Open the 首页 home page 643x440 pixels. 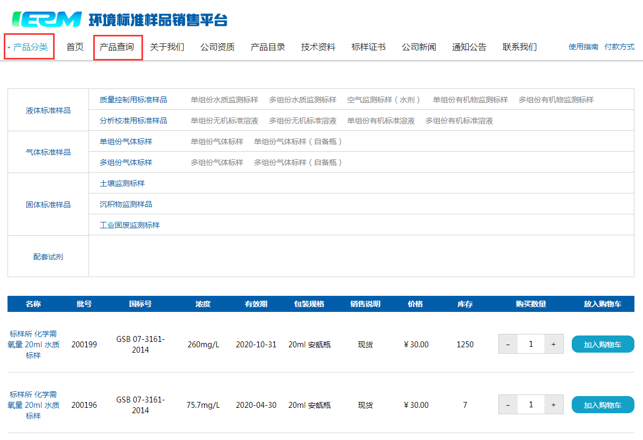tap(75, 47)
